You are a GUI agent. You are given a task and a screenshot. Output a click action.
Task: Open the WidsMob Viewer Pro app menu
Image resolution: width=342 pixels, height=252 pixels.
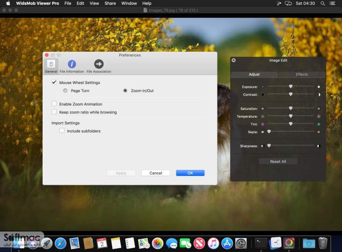pyautogui.click(x=37, y=3)
